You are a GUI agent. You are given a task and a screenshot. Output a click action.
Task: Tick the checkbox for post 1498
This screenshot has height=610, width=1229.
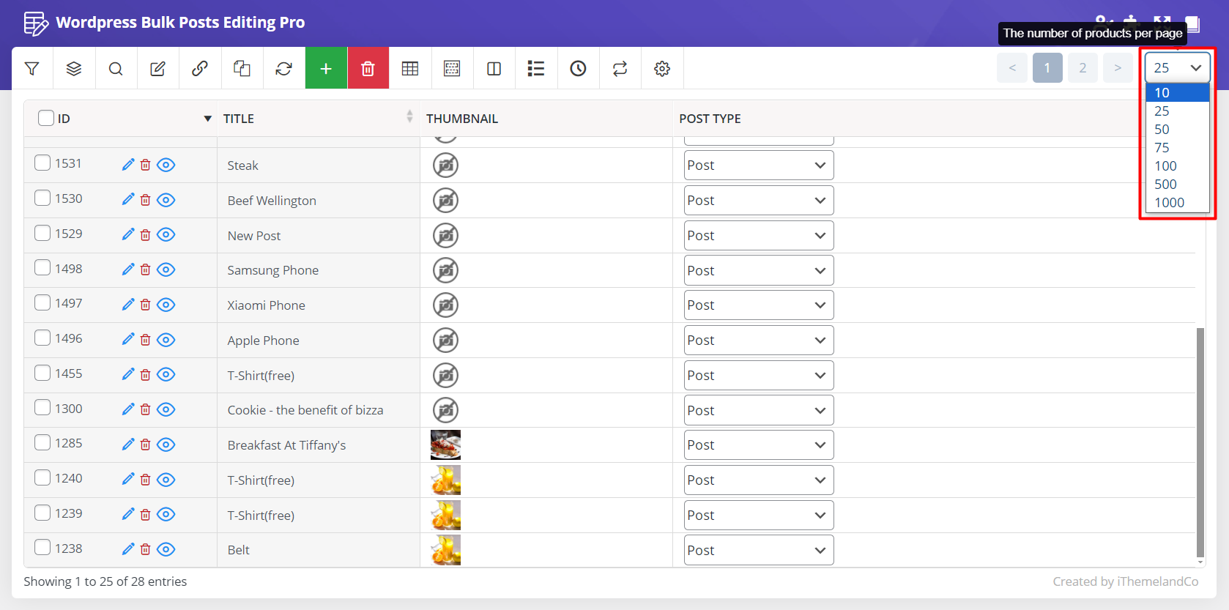pyautogui.click(x=42, y=268)
